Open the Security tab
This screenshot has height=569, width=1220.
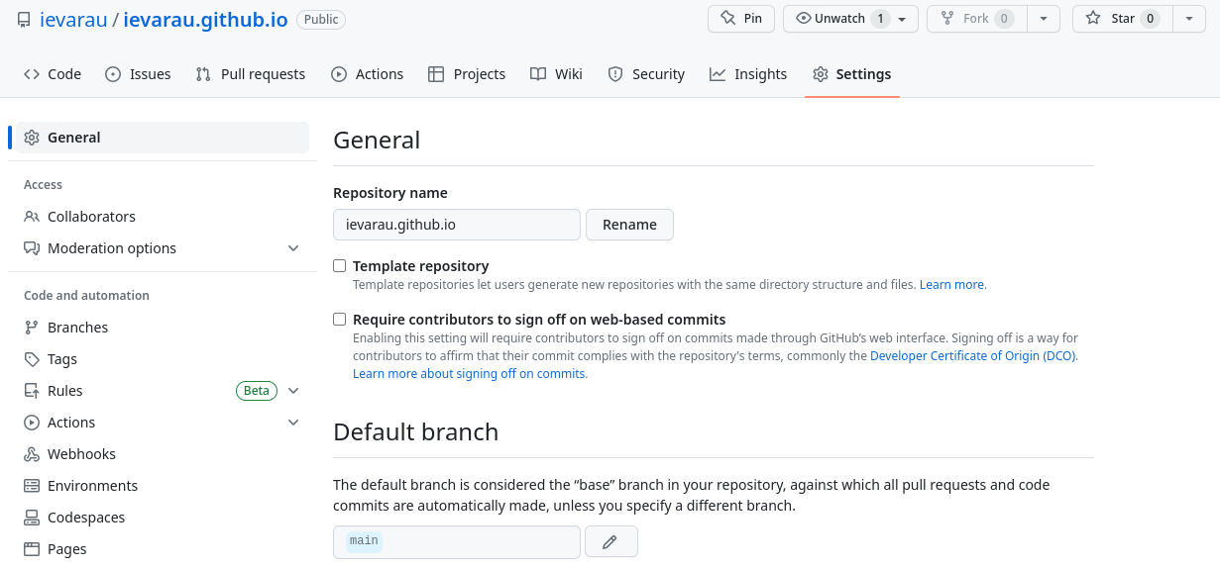(x=646, y=74)
